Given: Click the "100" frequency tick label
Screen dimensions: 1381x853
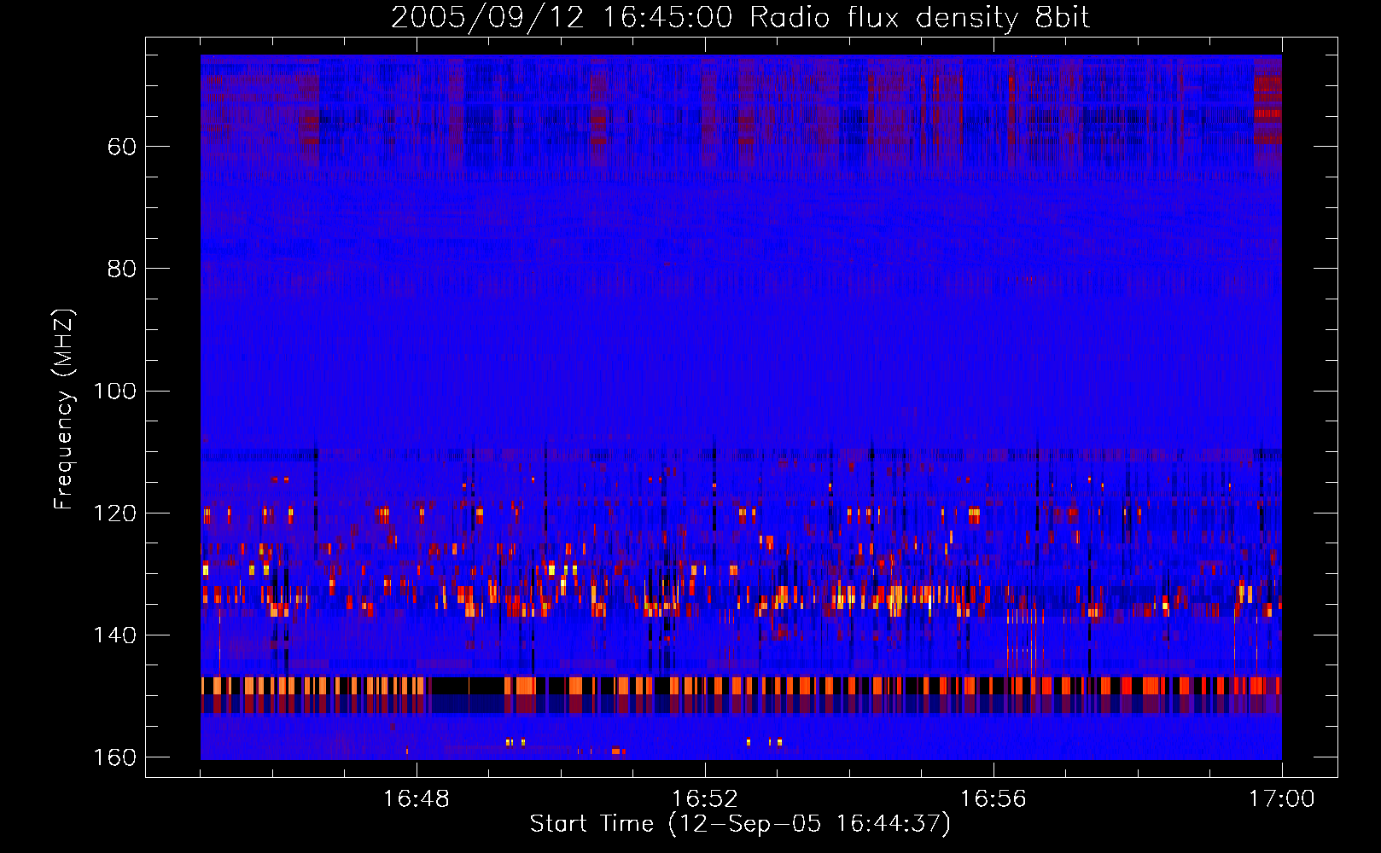Looking at the screenshot, I should (114, 391).
